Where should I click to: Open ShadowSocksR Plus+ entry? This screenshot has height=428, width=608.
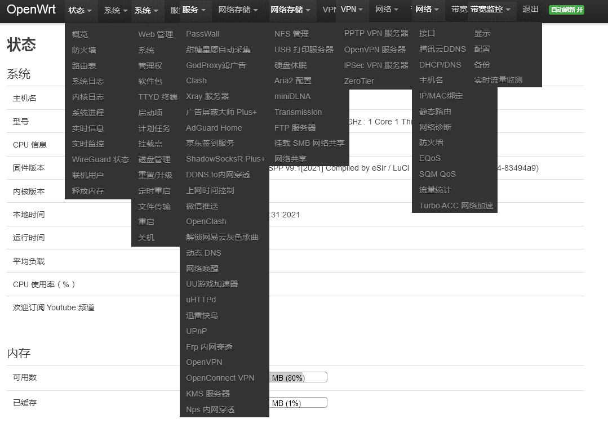225,159
